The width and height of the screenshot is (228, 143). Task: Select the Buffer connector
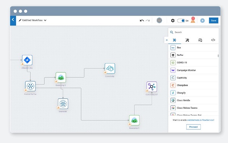(193, 55)
